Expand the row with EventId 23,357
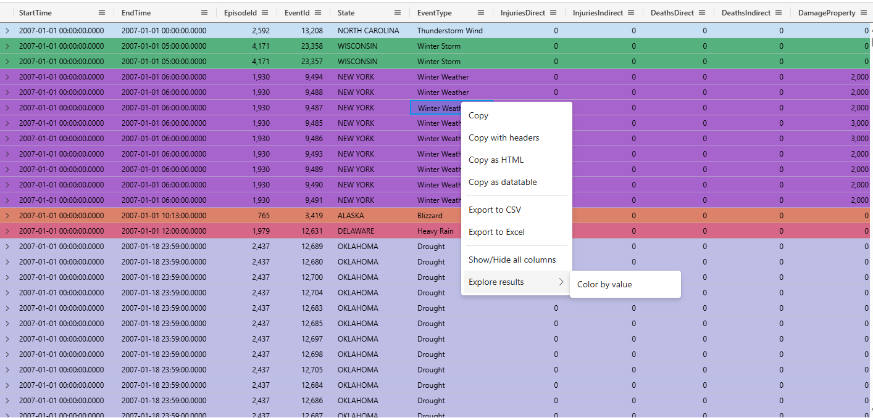 point(7,62)
